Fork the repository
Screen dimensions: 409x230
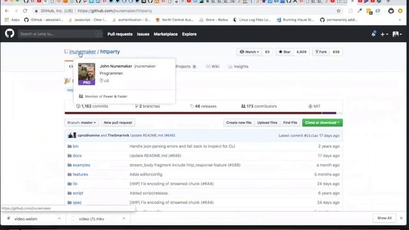(321, 52)
